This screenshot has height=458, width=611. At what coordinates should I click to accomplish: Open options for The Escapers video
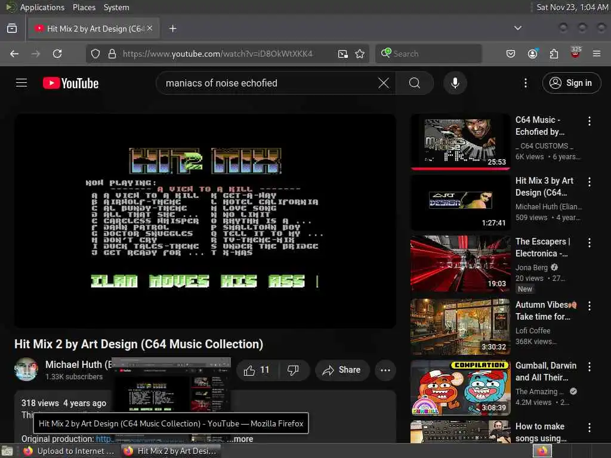590,243
